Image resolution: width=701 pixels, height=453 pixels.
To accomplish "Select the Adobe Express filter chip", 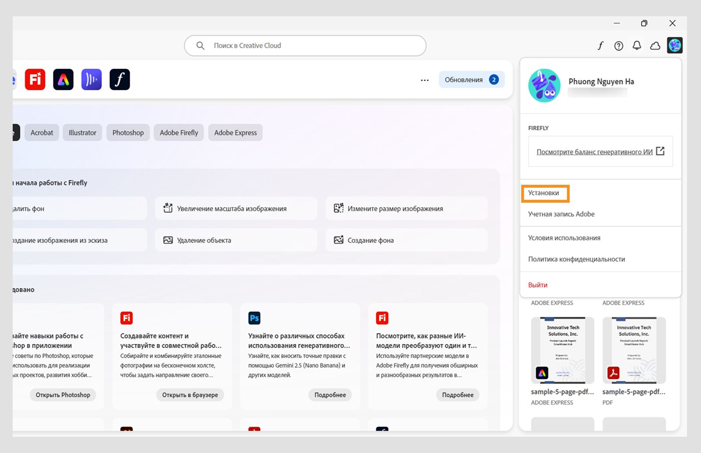I will (x=235, y=132).
